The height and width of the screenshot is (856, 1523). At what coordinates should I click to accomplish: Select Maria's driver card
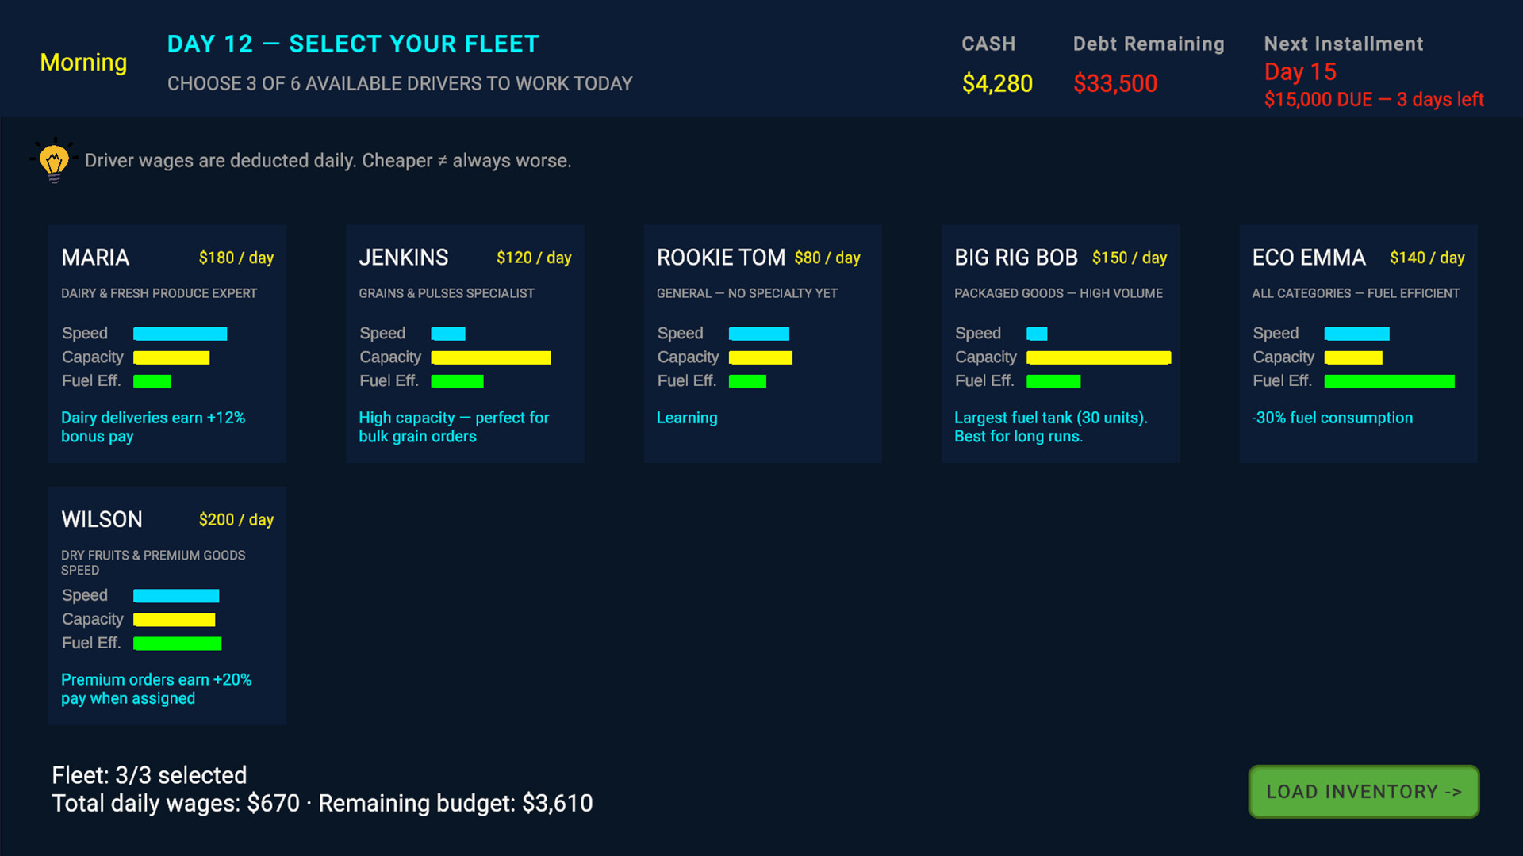[x=167, y=343]
